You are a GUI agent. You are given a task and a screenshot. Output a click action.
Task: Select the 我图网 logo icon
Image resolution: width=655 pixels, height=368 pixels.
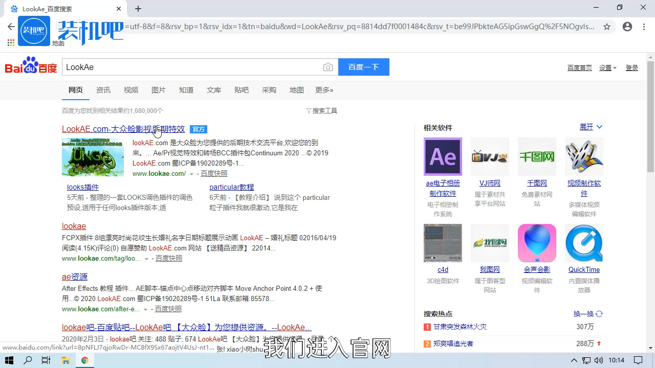pyautogui.click(x=490, y=243)
